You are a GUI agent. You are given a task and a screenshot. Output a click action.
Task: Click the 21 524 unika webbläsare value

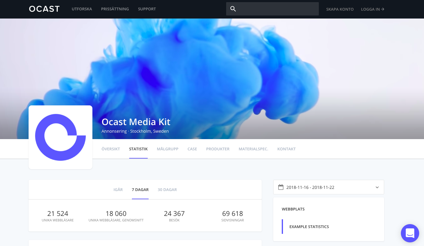(58, 214)
